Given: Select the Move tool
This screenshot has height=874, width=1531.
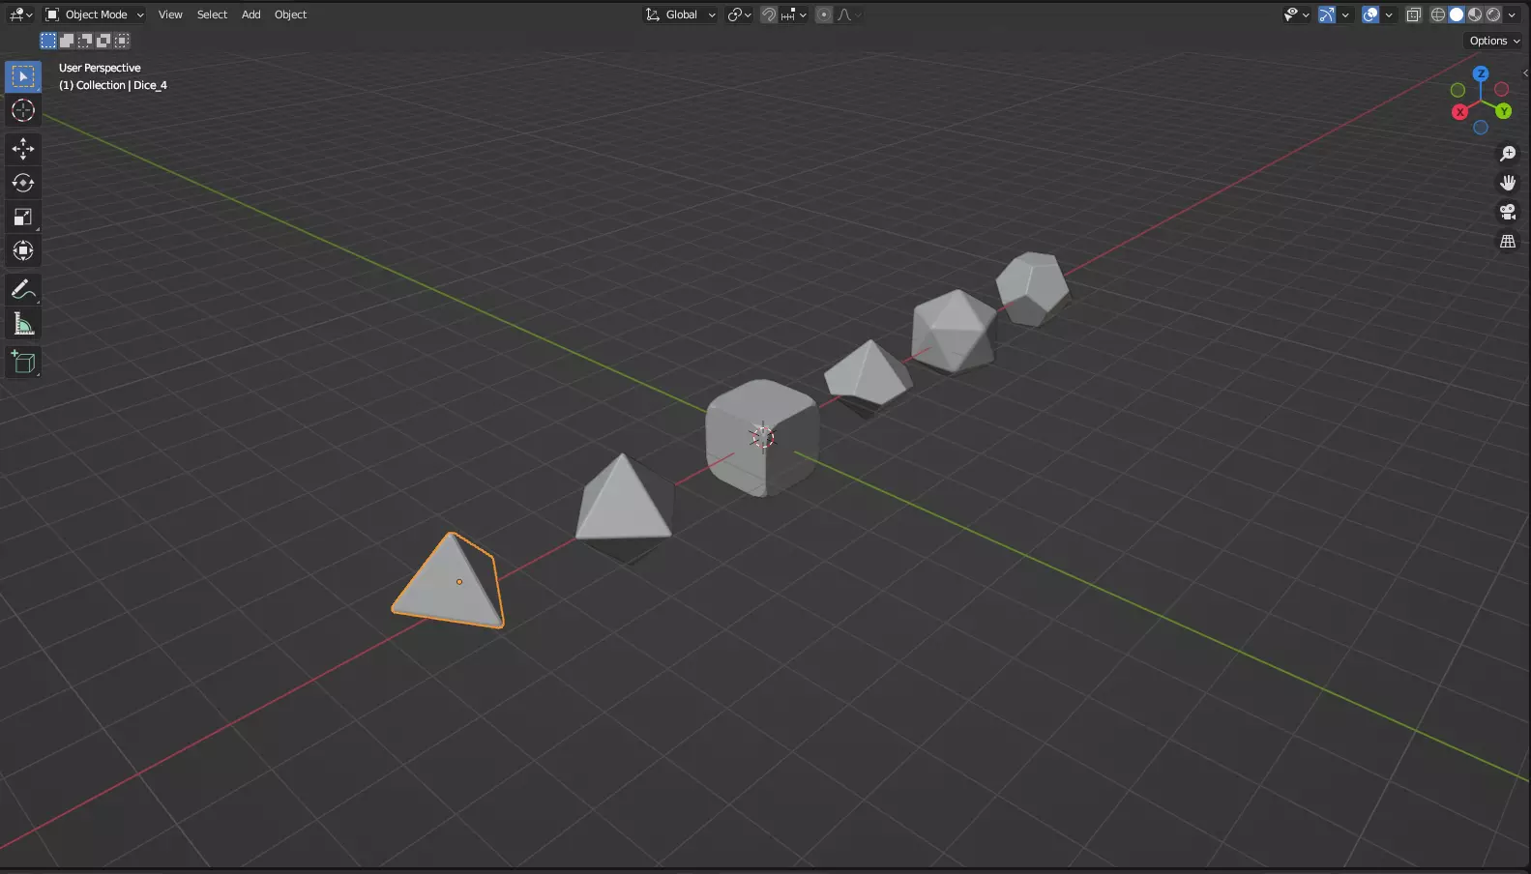Looking at the screenshot, I should coord(23,148).
